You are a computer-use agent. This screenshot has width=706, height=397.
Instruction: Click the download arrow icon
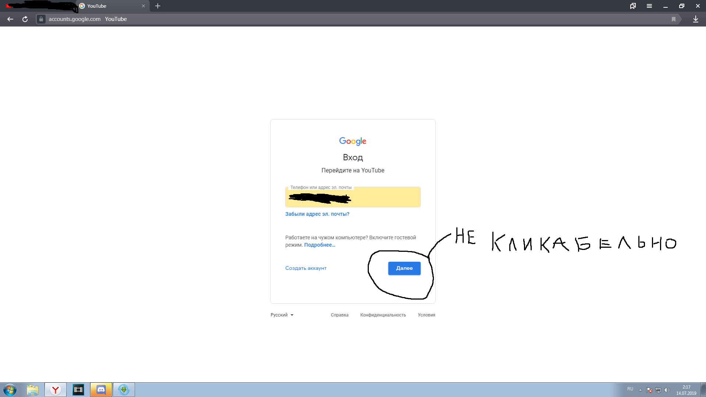coord(696,19)
